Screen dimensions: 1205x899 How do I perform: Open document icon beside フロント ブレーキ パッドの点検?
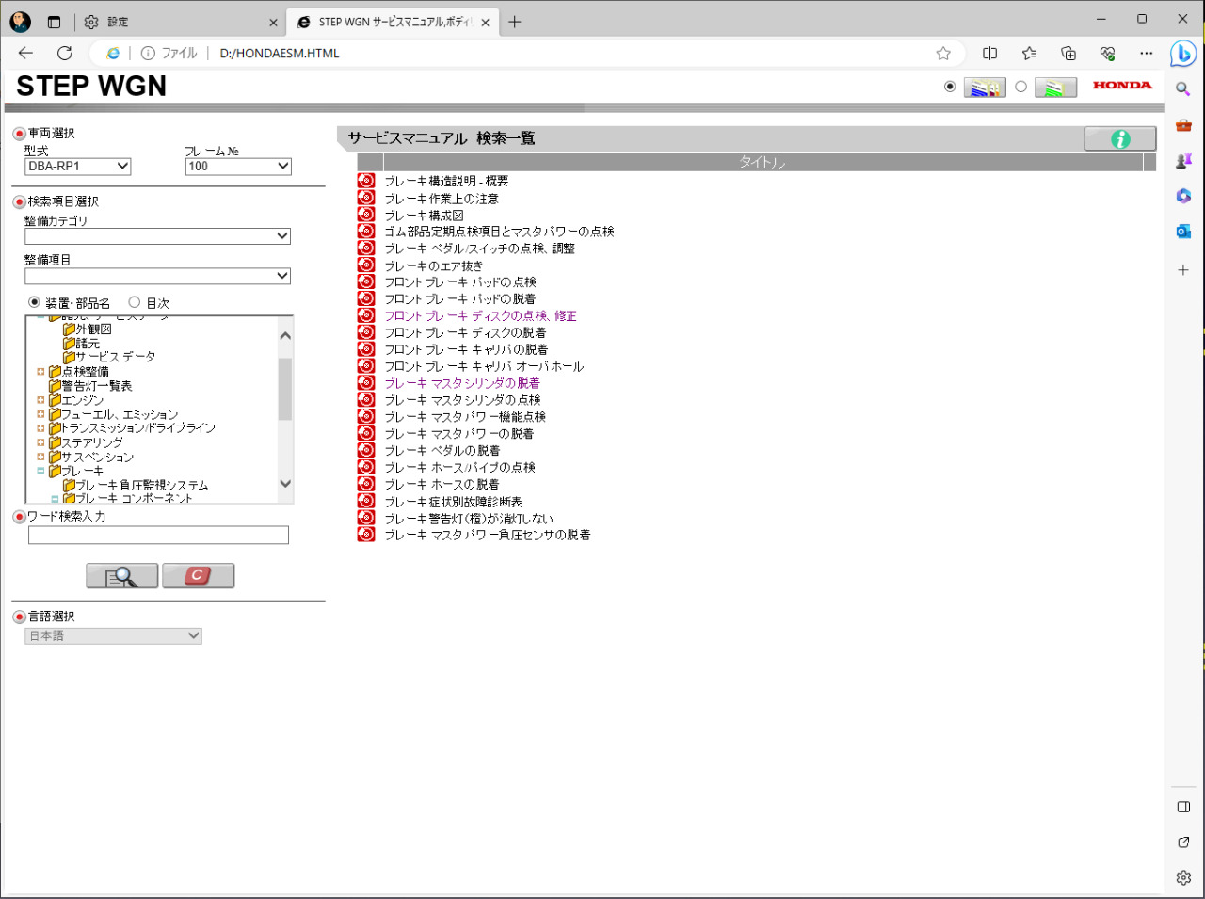366,281
